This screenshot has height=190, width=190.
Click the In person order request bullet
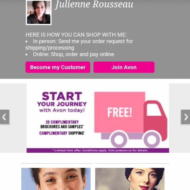tap(79, 45)
